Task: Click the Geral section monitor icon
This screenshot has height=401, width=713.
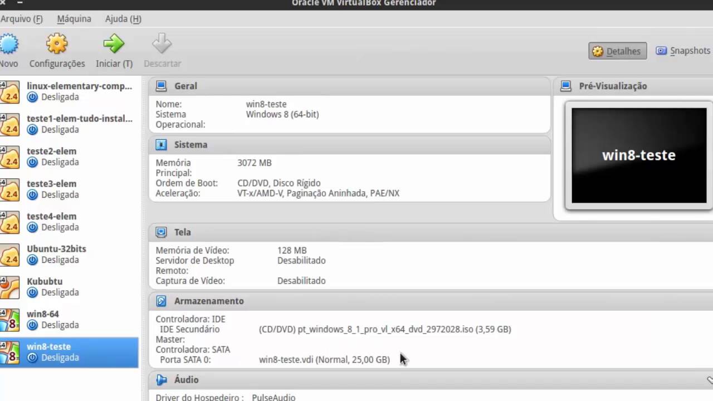Action: pos(161,86)
